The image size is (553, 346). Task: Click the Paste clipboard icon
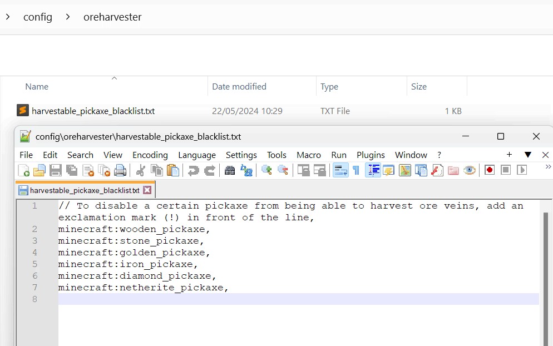[x=173, y=170]
